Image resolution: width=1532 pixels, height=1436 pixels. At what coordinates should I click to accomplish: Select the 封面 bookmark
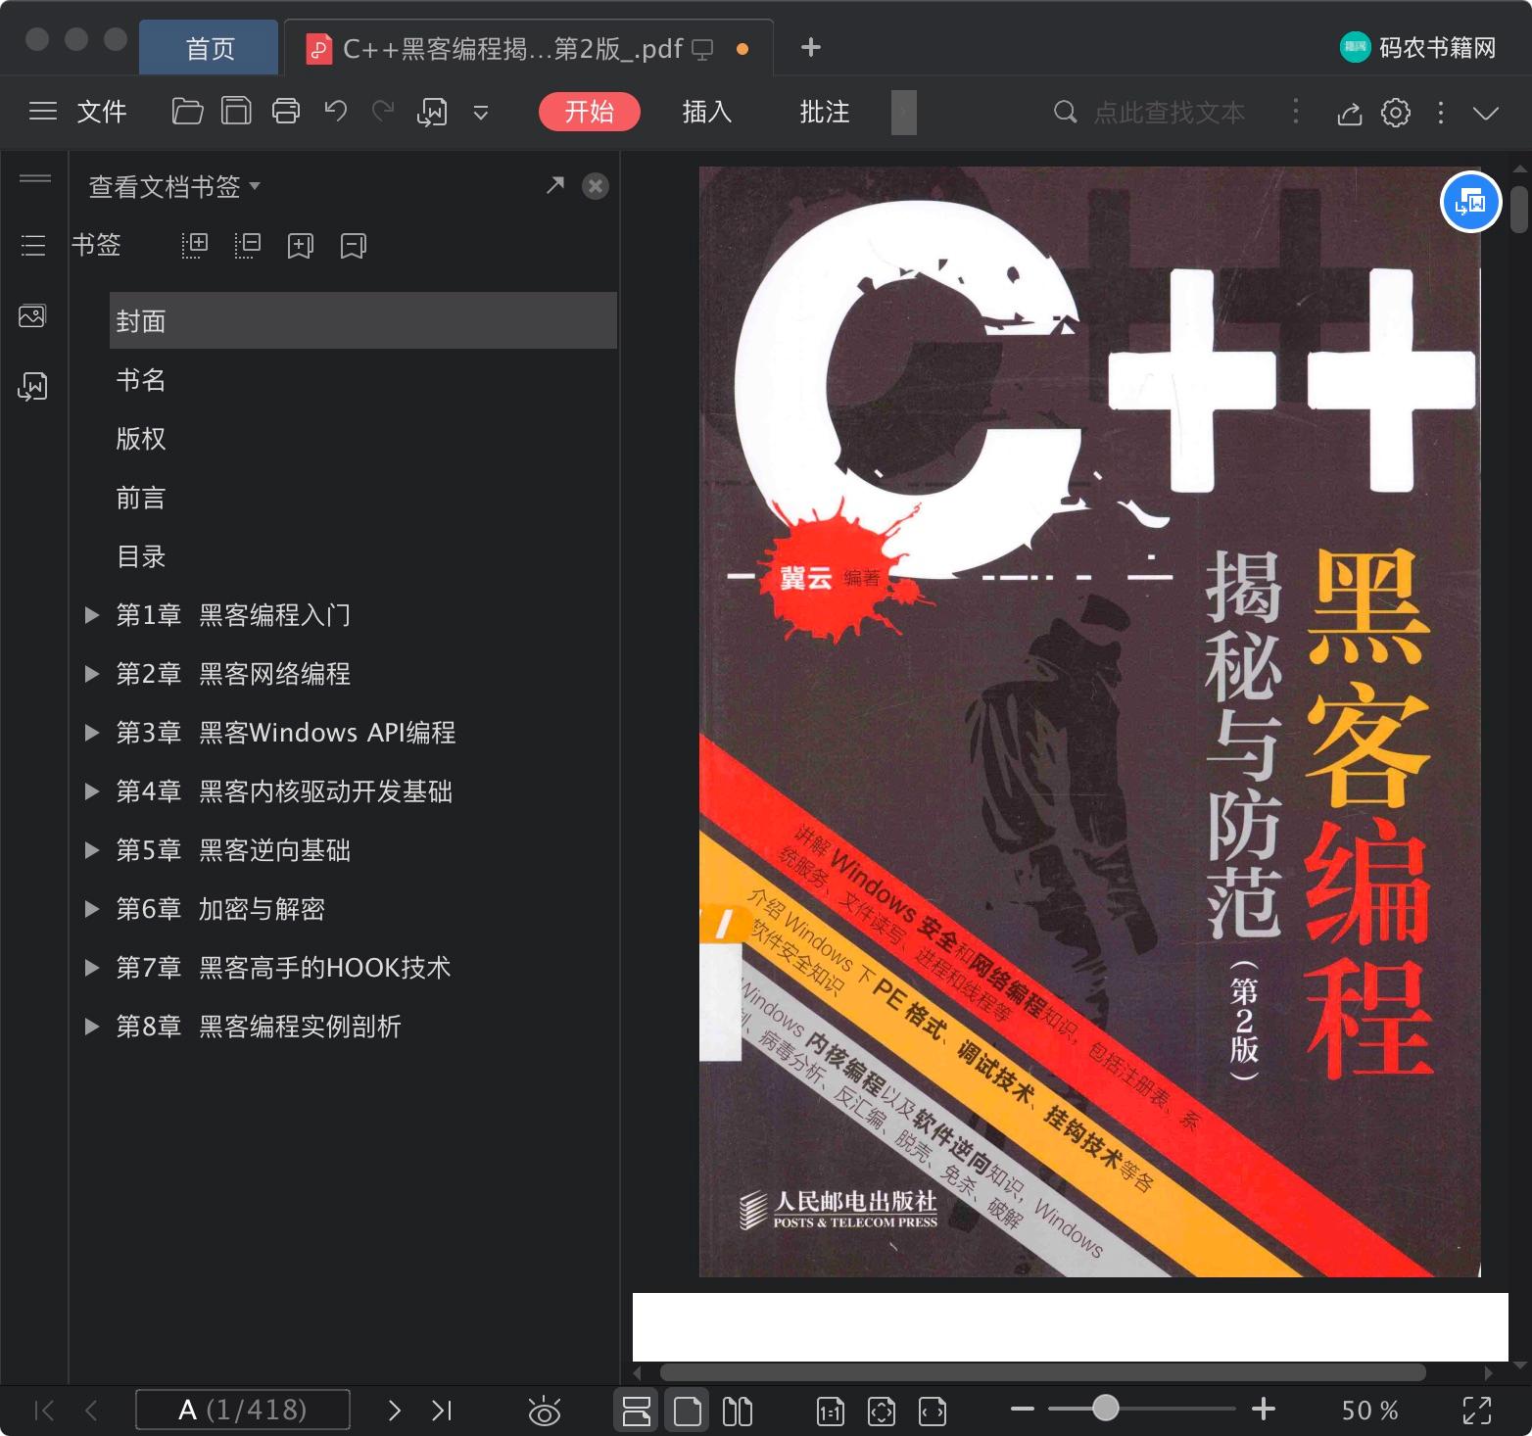pyautogui.click(x=362, y=320)
